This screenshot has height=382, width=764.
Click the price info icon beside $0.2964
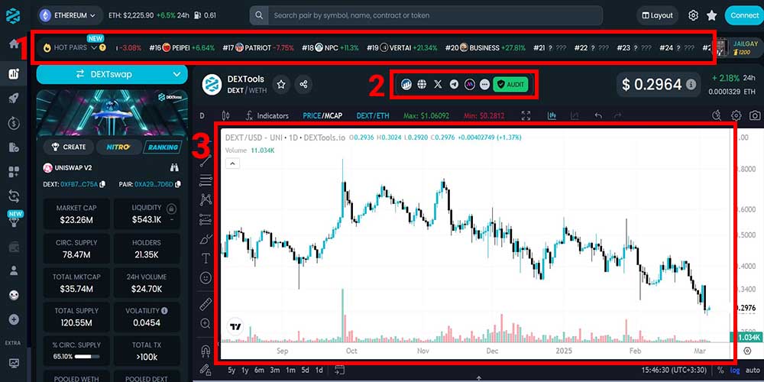pyautogui.click(x=691, y=84)
